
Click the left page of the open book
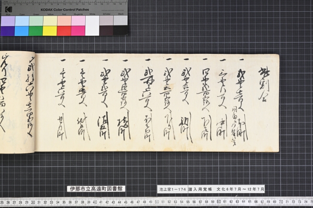[17, 102]
